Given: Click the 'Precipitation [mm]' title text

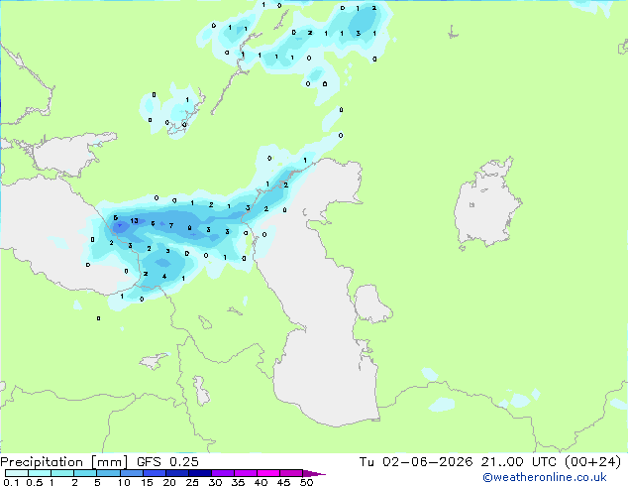Looking at the screenshot, I should coord(64,462).
